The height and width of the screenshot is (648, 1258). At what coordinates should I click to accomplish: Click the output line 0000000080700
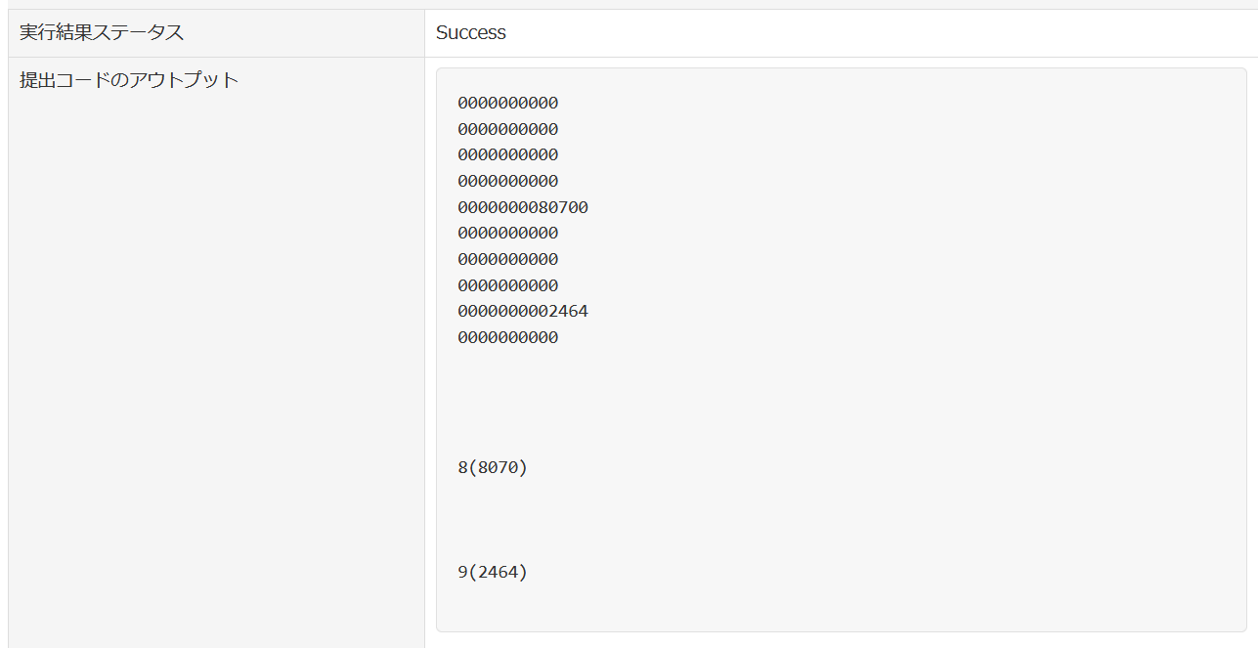[x=522, y=207]
